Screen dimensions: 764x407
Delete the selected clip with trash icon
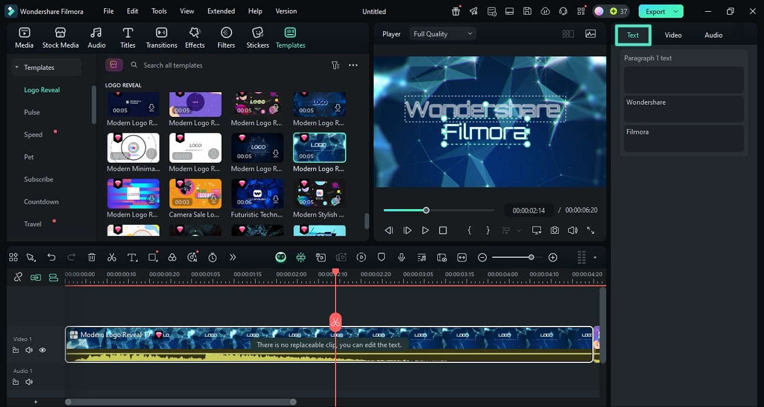point(92,257)
